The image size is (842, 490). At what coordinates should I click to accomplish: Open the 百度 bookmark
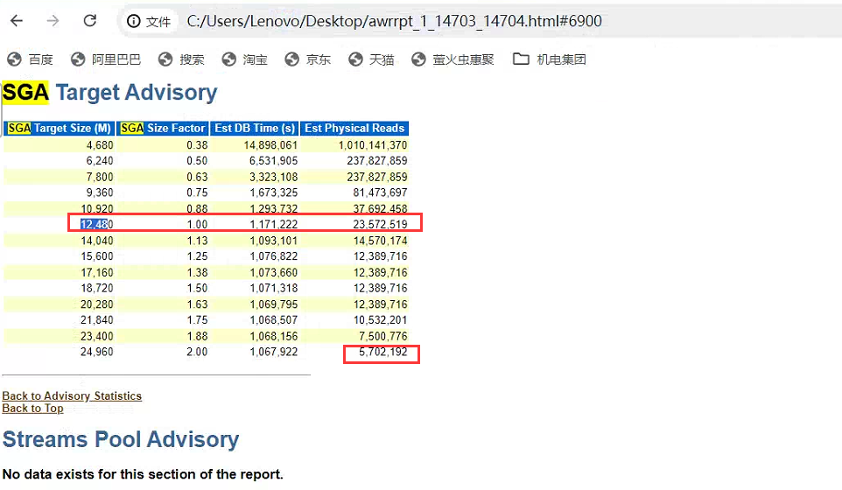30,59
